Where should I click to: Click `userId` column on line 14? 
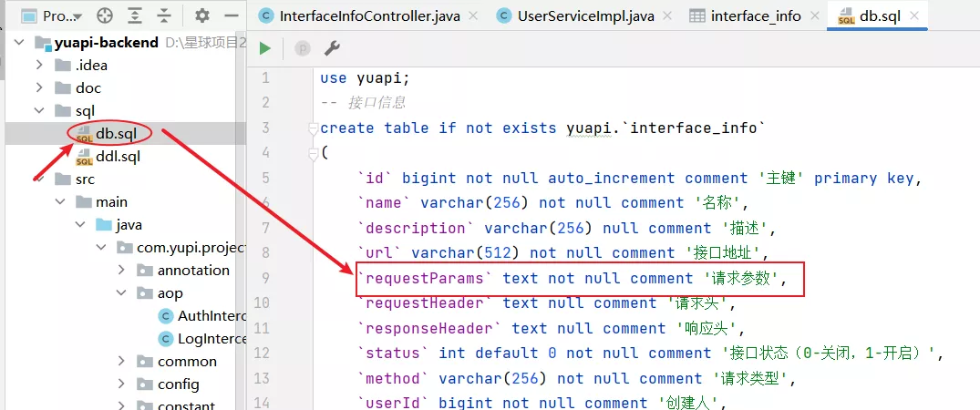click(x=393, y=403)
